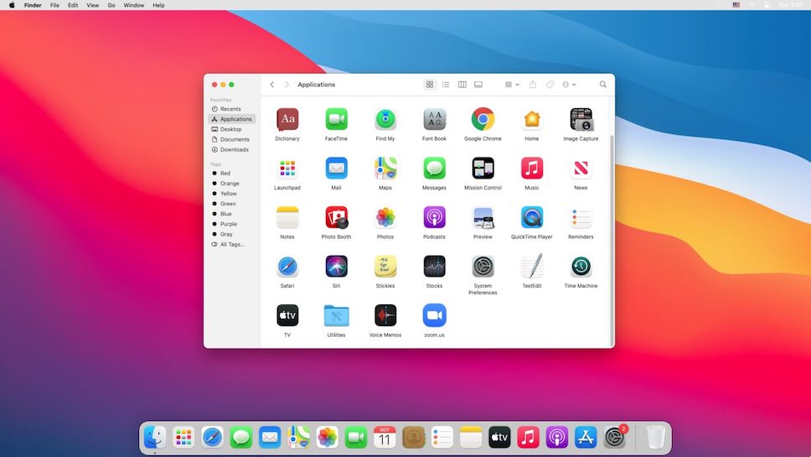Select System Preferences in Applications window

483,267
